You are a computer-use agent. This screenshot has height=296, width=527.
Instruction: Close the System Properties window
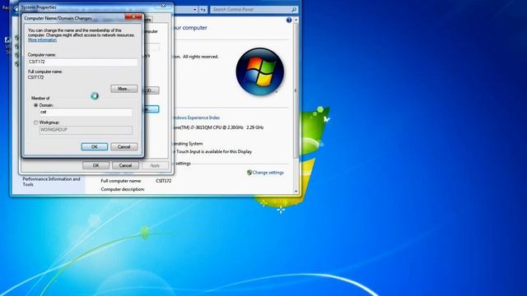pyautogui.click(x=163, y=6)
